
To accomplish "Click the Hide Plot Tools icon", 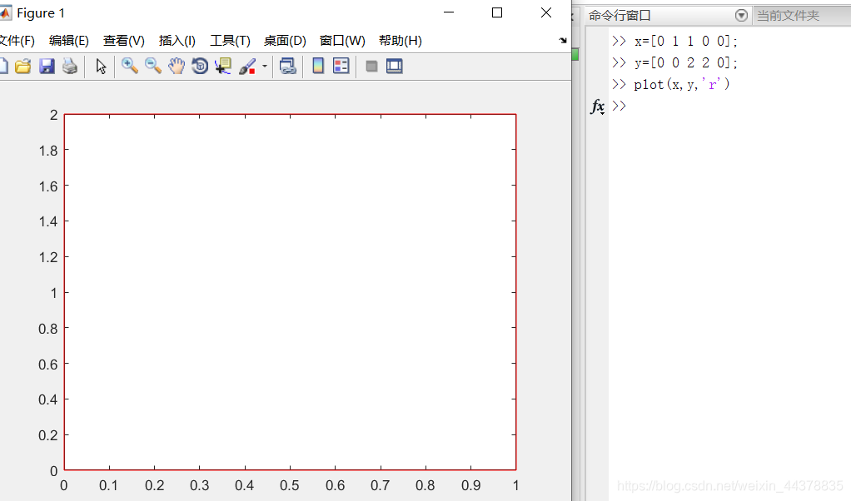I will pyautogui.click(x=371, y=66).
